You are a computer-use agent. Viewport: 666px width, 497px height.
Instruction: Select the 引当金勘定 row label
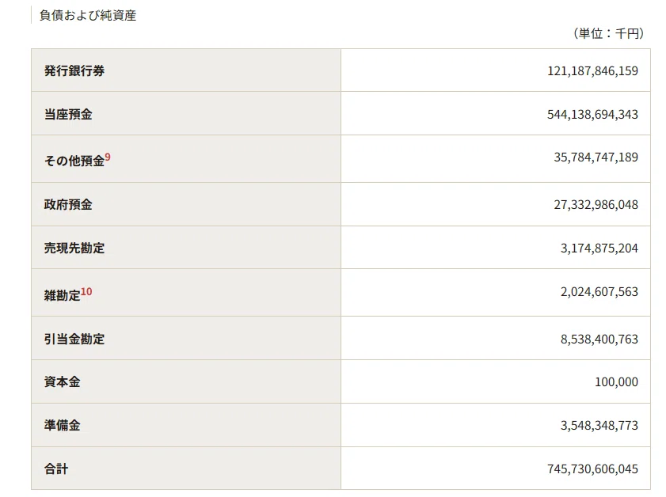(x=74, y=339)
